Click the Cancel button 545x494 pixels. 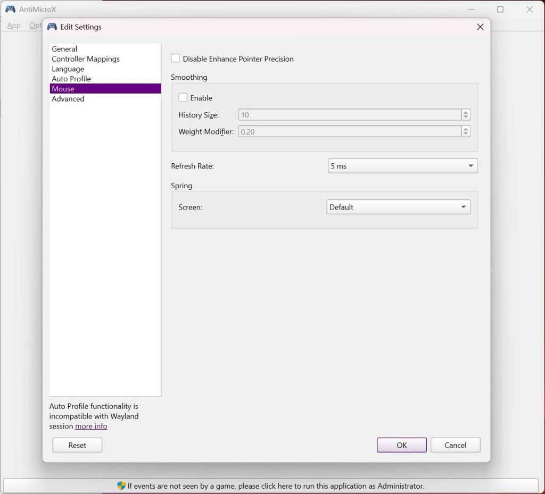[456, 445]
